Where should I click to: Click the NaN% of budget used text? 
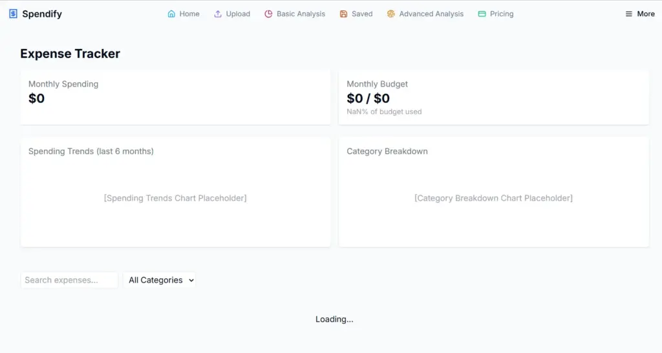(x=384, y=112)
